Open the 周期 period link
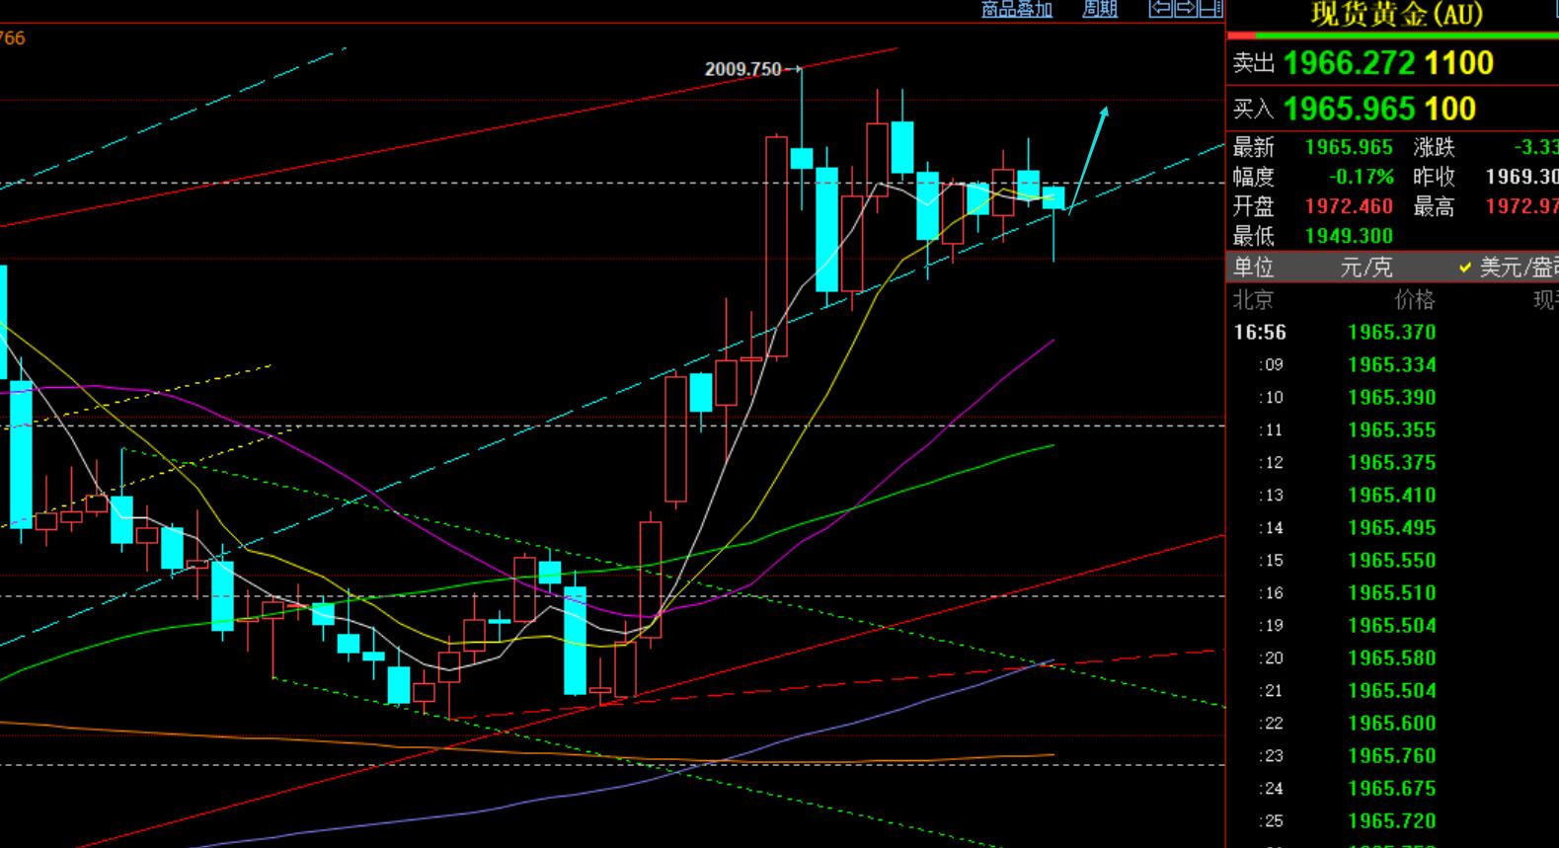The image size is (1559, 848). point(1100,9)
